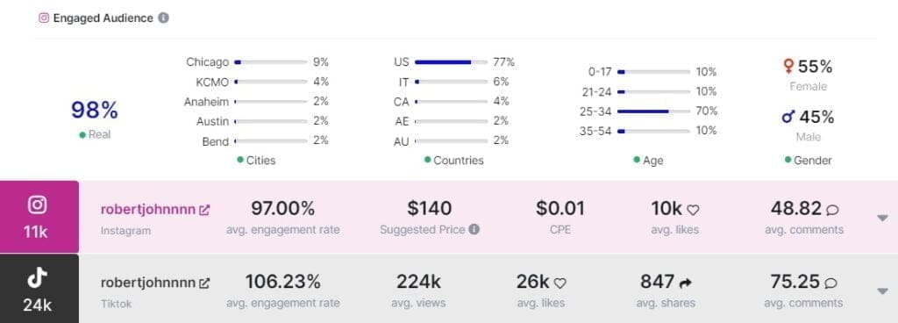
Task: Expand the Instagram row details arrow
Action: tap(882, 218)
